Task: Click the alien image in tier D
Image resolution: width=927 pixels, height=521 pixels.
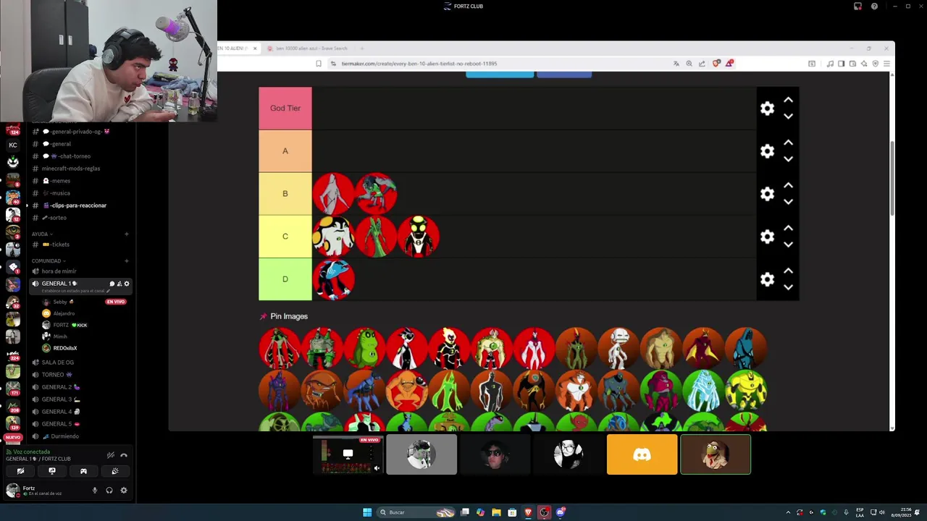Action: (x=333, y=279)
